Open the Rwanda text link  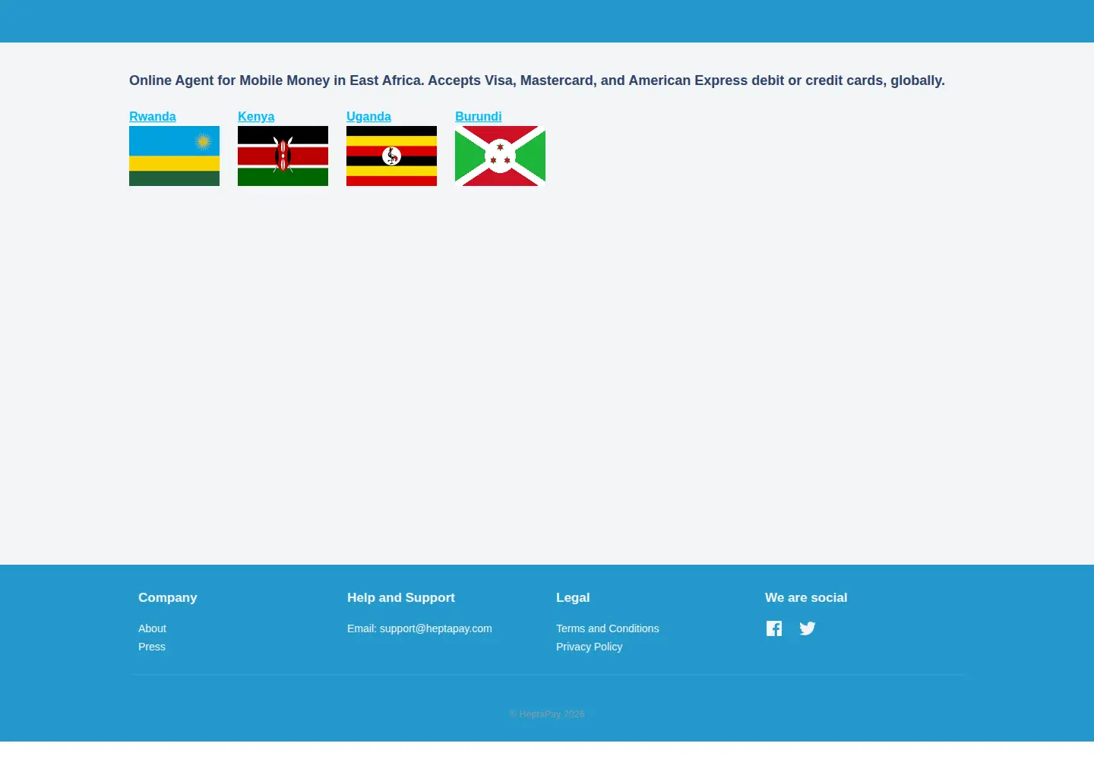(x=153, y=116)
